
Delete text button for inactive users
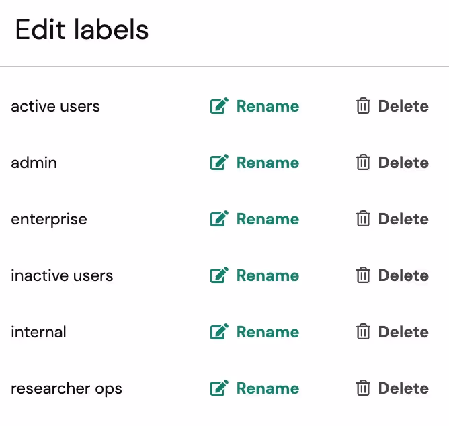403,275
